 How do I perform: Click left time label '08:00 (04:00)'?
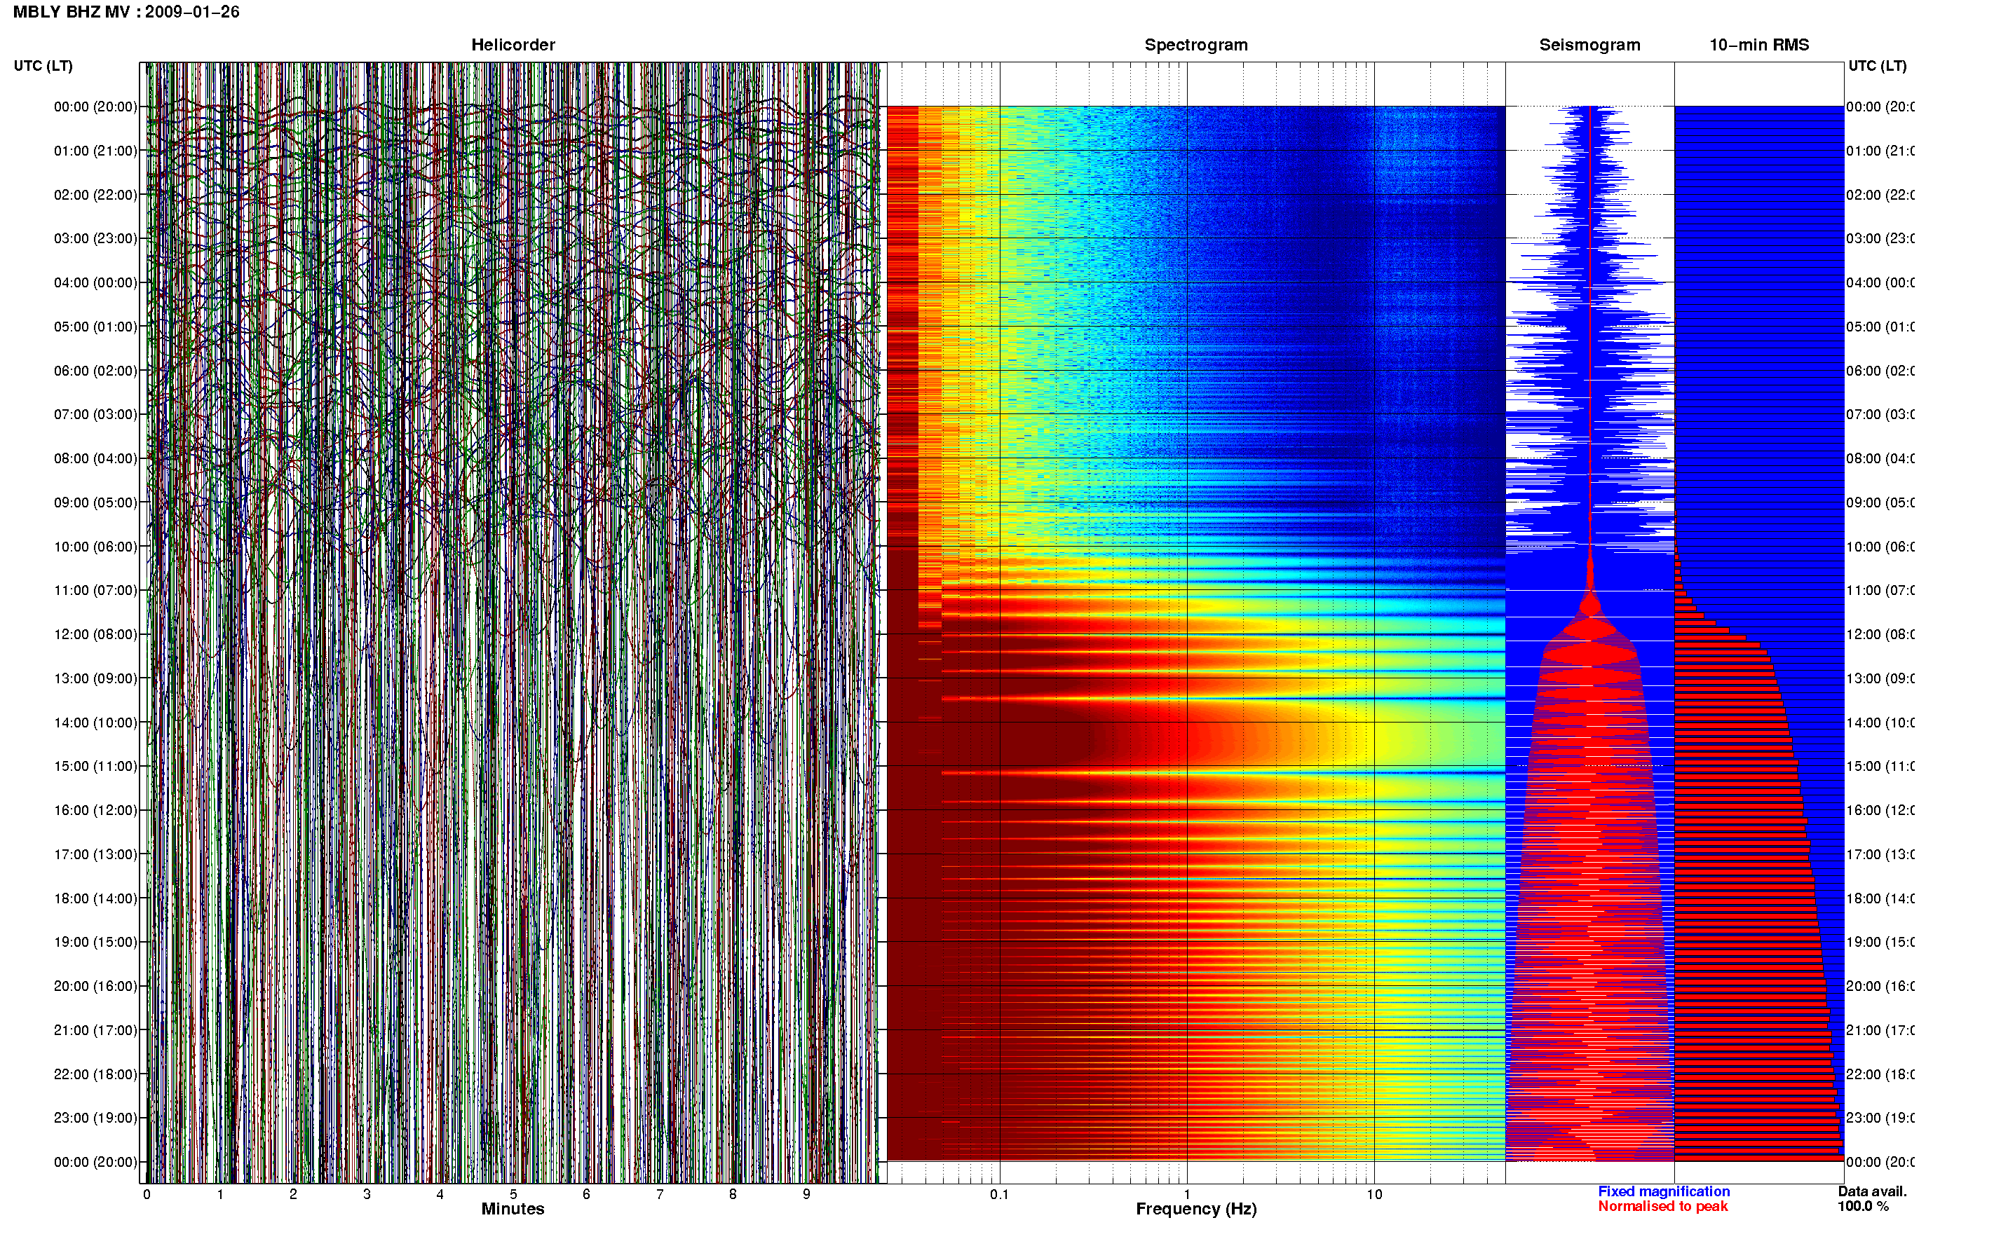[x=95, y=458]
